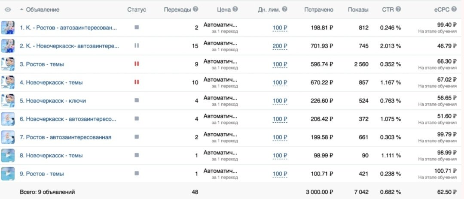The height and width of the screenshot is (199, 464).
Task: Toggle stopped status of ad 1 Ростов
Action: [x=137, y=27]
